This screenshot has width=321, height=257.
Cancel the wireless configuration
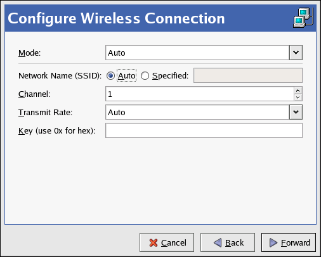click(167, 242)
